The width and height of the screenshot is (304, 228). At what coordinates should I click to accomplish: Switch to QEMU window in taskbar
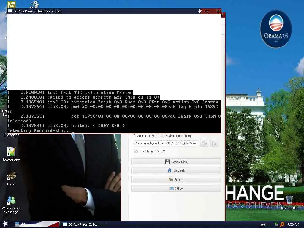[83, 224]
